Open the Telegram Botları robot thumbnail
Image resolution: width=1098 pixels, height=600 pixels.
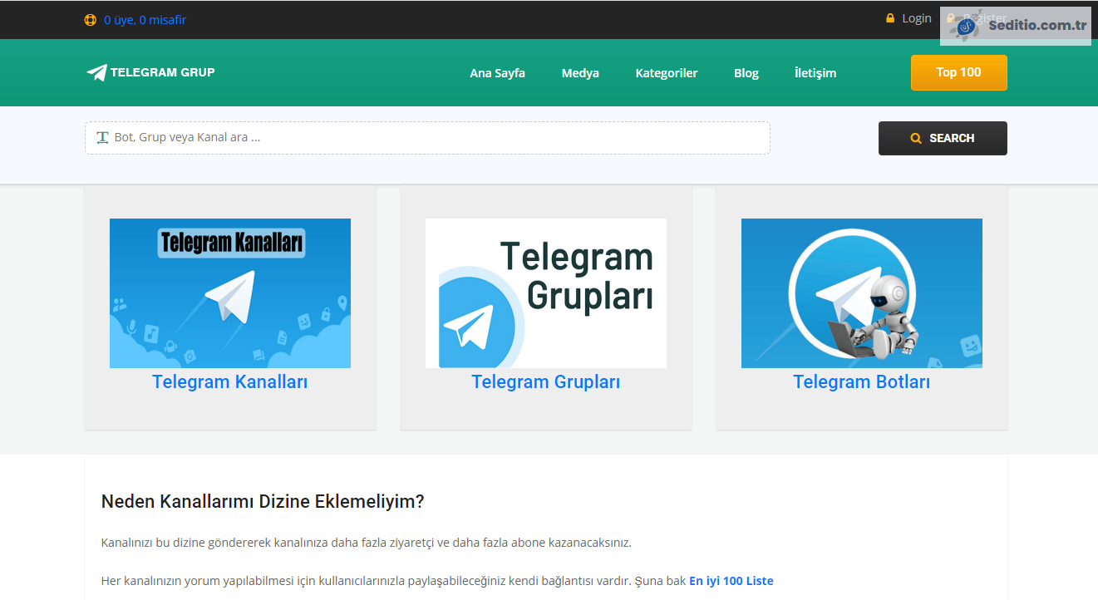[862, 293]
